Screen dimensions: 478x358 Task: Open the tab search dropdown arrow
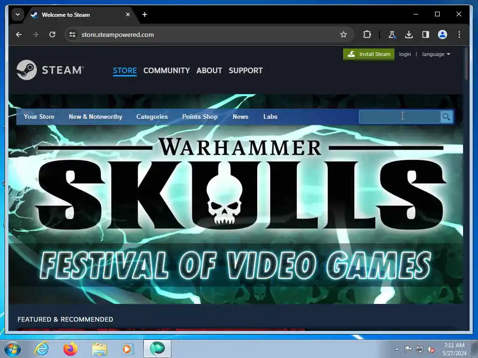[x=18, y=14]
